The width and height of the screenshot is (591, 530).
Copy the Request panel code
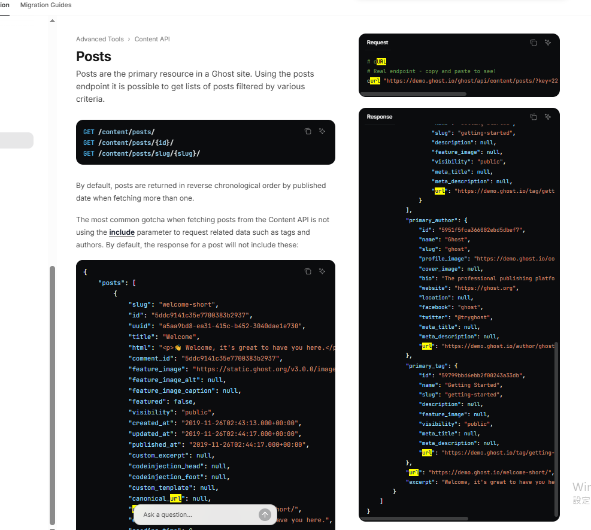coord(534,43)
